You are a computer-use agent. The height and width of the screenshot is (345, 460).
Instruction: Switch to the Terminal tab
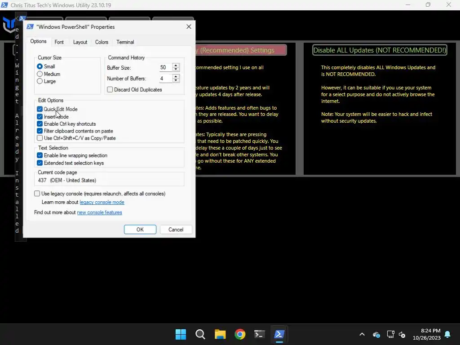(125, 42)
